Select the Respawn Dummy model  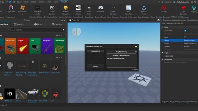tap(9, 68)
